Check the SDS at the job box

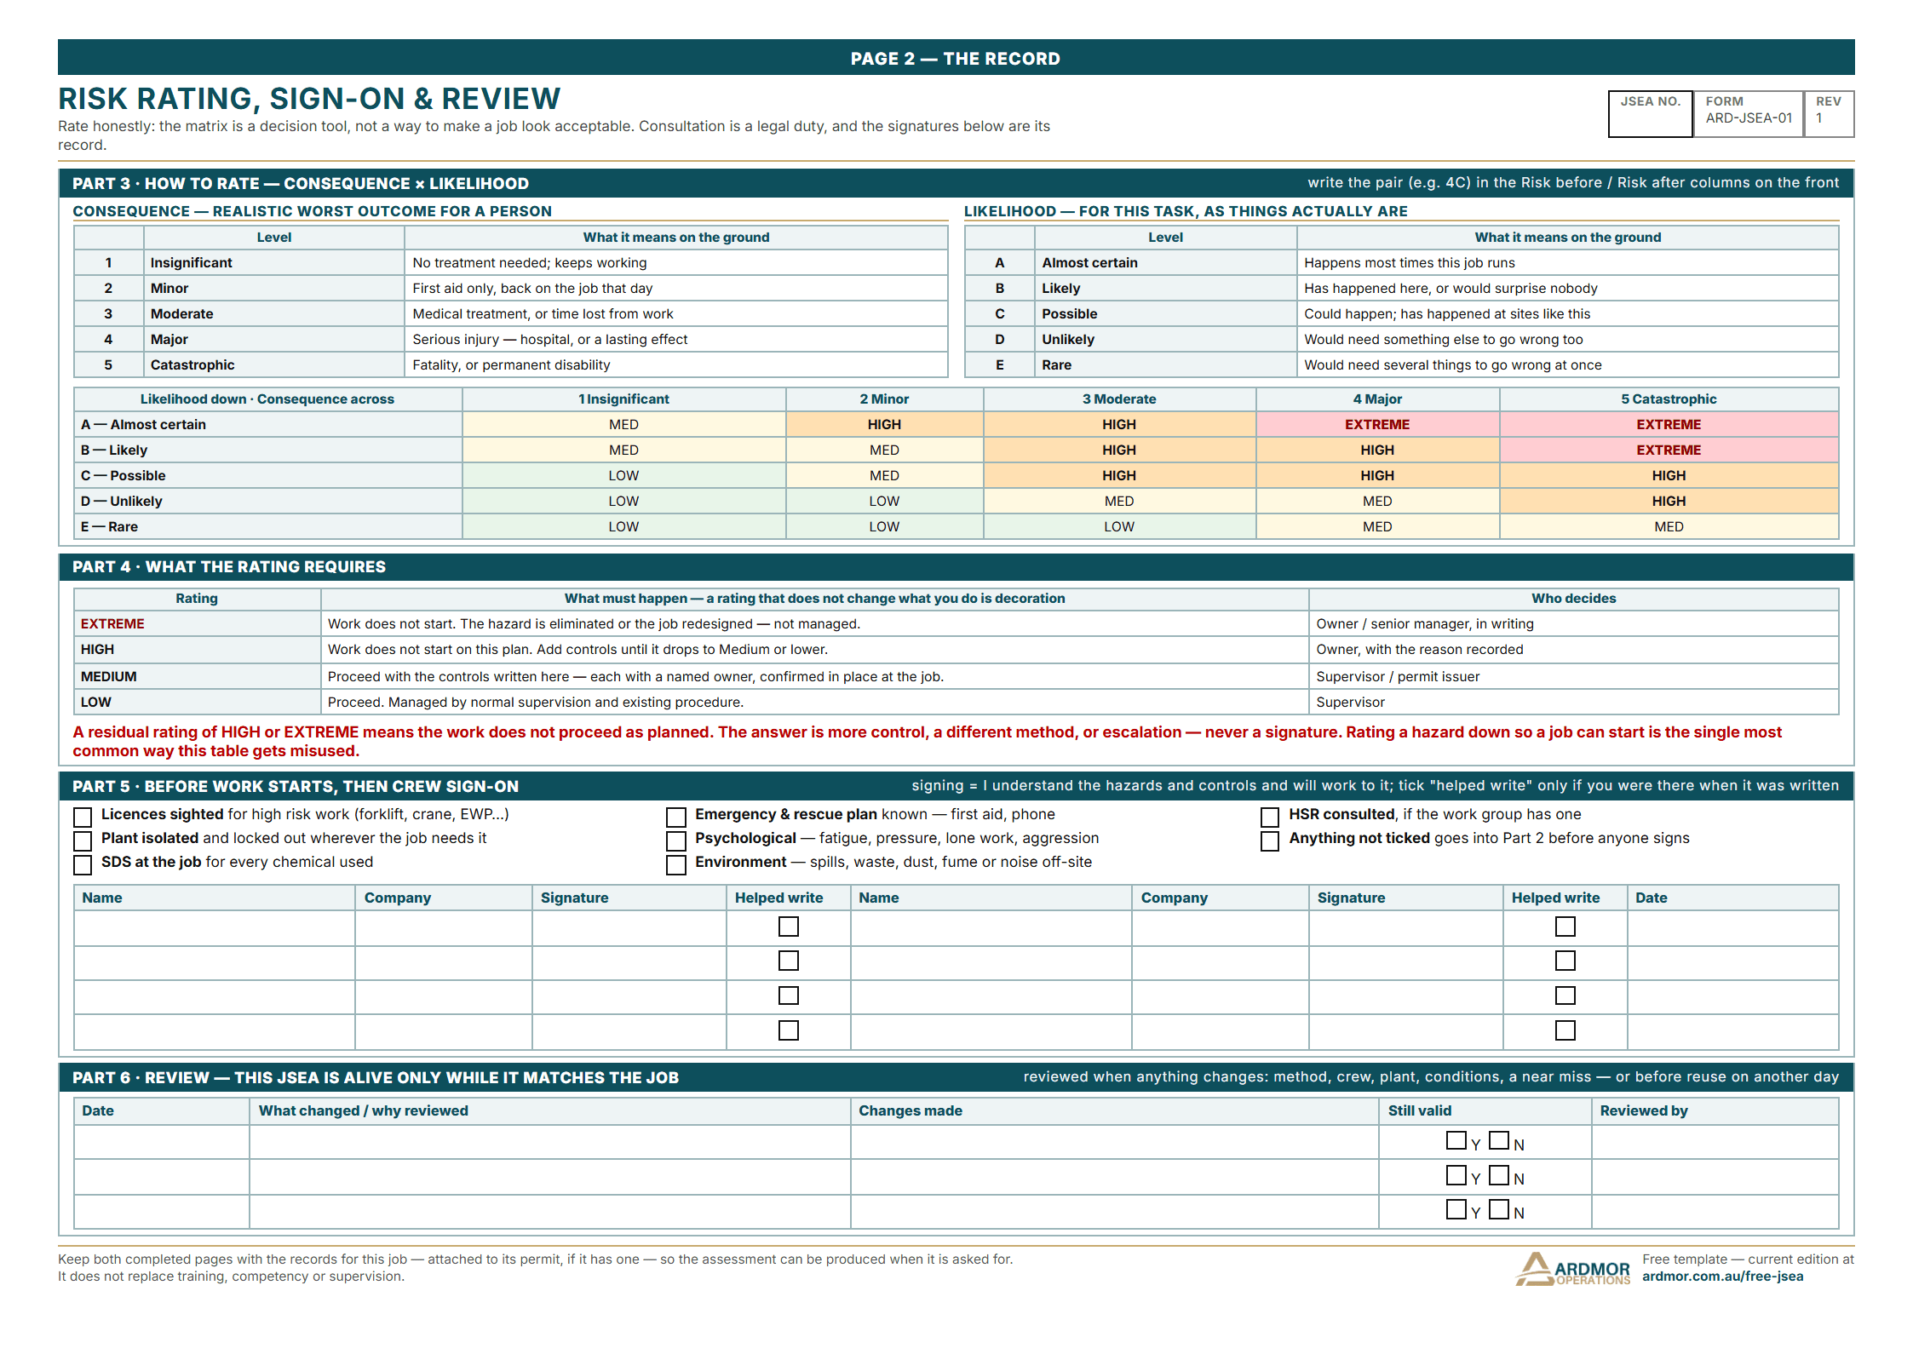[83, 865]
